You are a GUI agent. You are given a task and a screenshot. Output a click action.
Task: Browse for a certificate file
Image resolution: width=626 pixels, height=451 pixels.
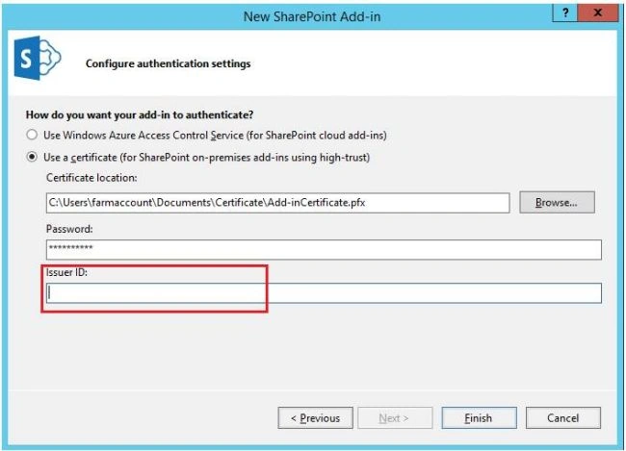pyautogui.click(x=557, y=202)
